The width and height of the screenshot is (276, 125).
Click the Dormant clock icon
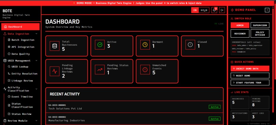click(x=145, y=45)
